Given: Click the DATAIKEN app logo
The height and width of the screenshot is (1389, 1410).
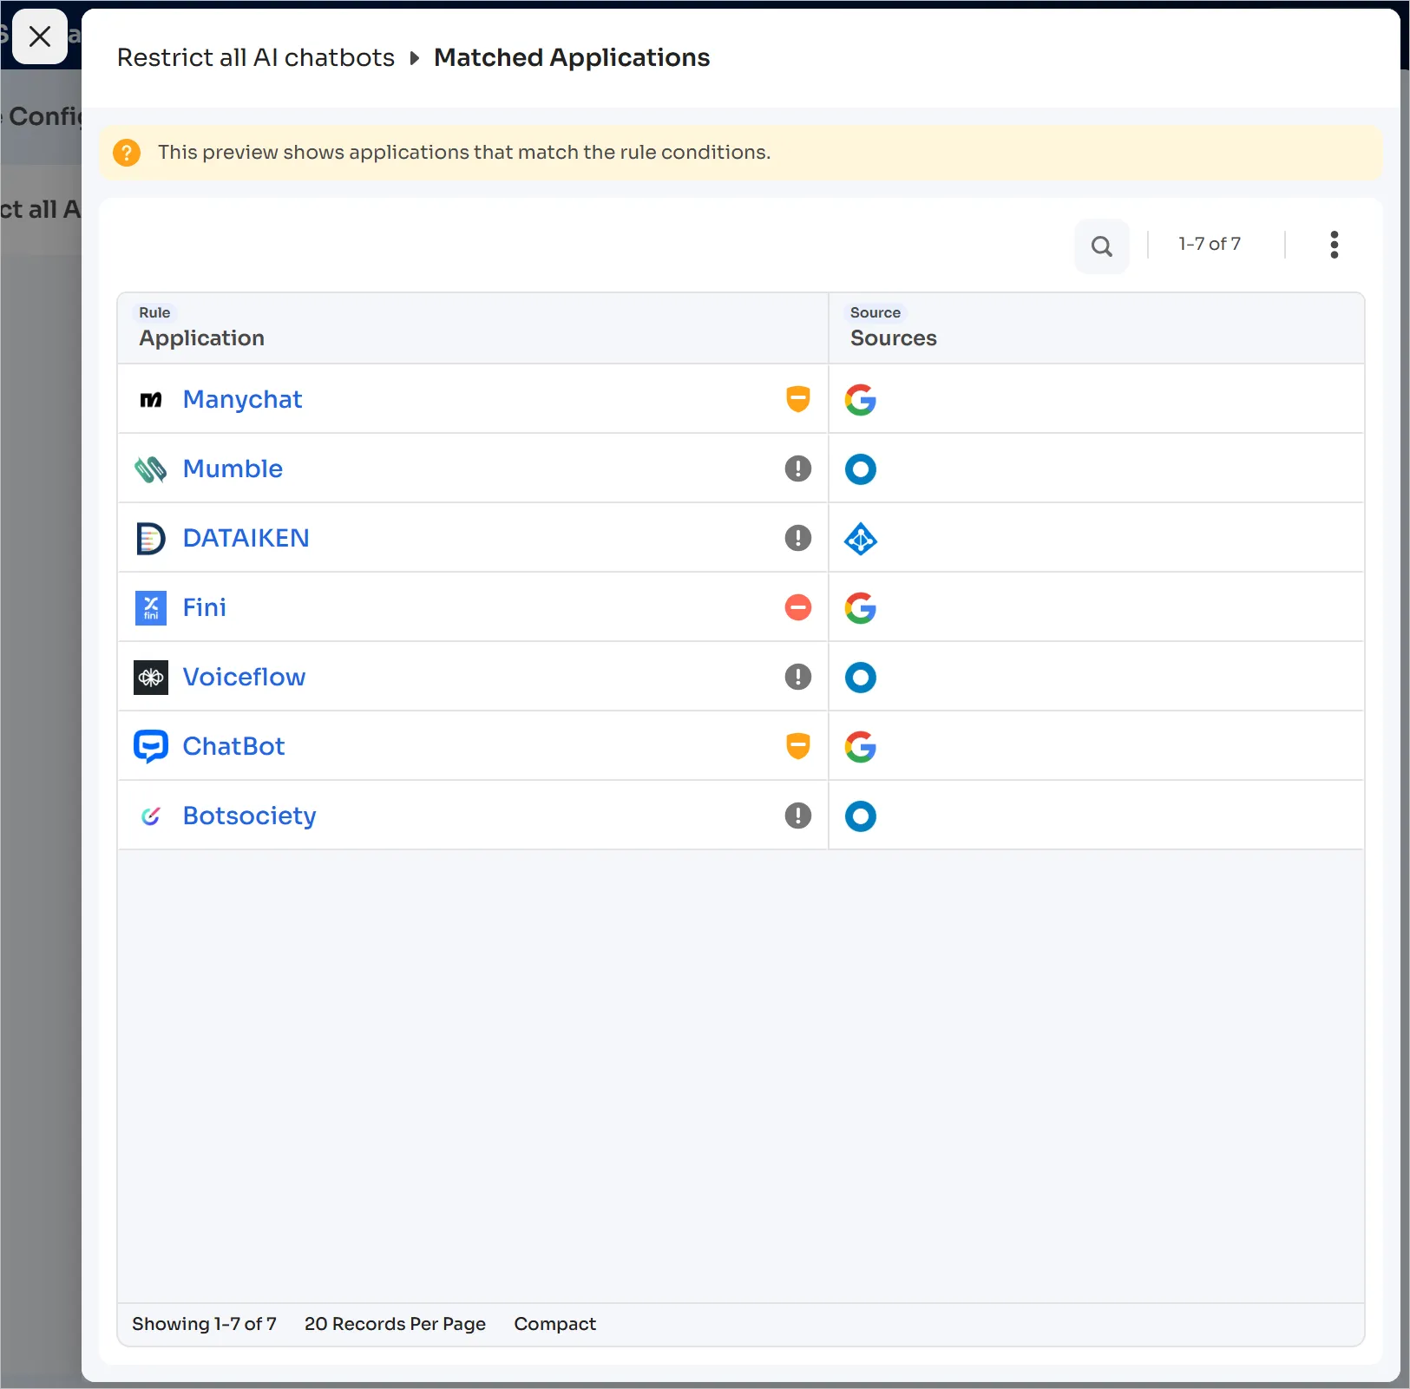Looking at the screenshot, I should [x=151, y=538].
